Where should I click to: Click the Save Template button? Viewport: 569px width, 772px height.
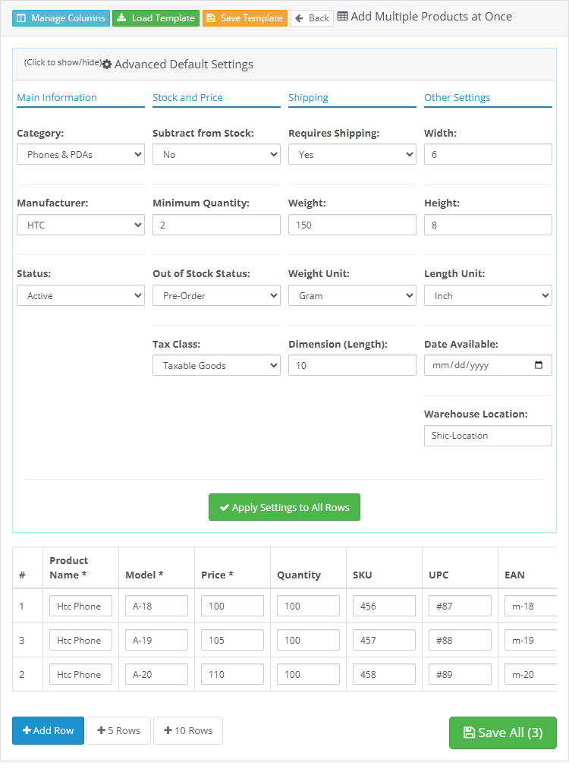click(244, 18)
